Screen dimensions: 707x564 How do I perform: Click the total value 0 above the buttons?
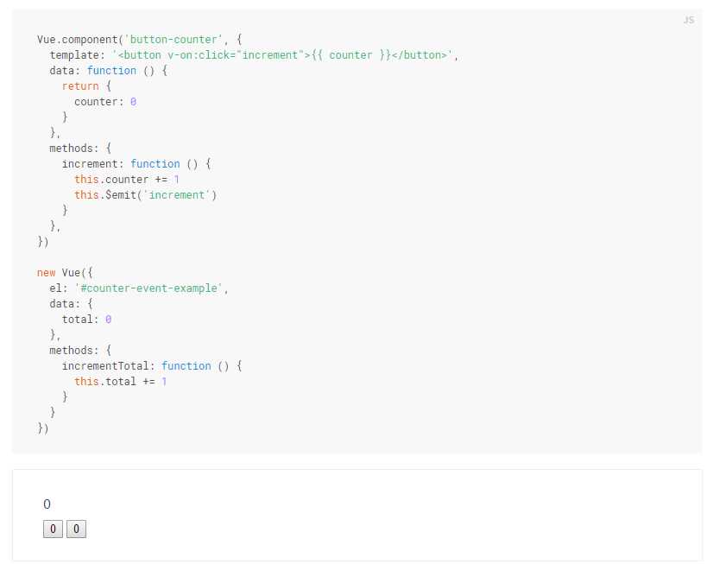click(47, 504)
